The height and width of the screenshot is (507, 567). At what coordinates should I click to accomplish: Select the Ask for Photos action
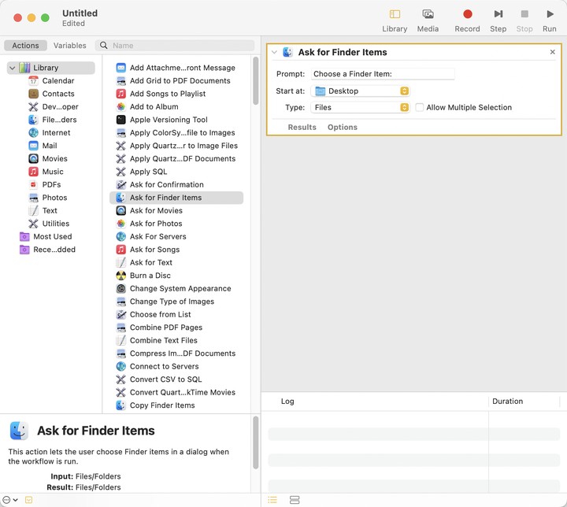[x=155, y=224]
